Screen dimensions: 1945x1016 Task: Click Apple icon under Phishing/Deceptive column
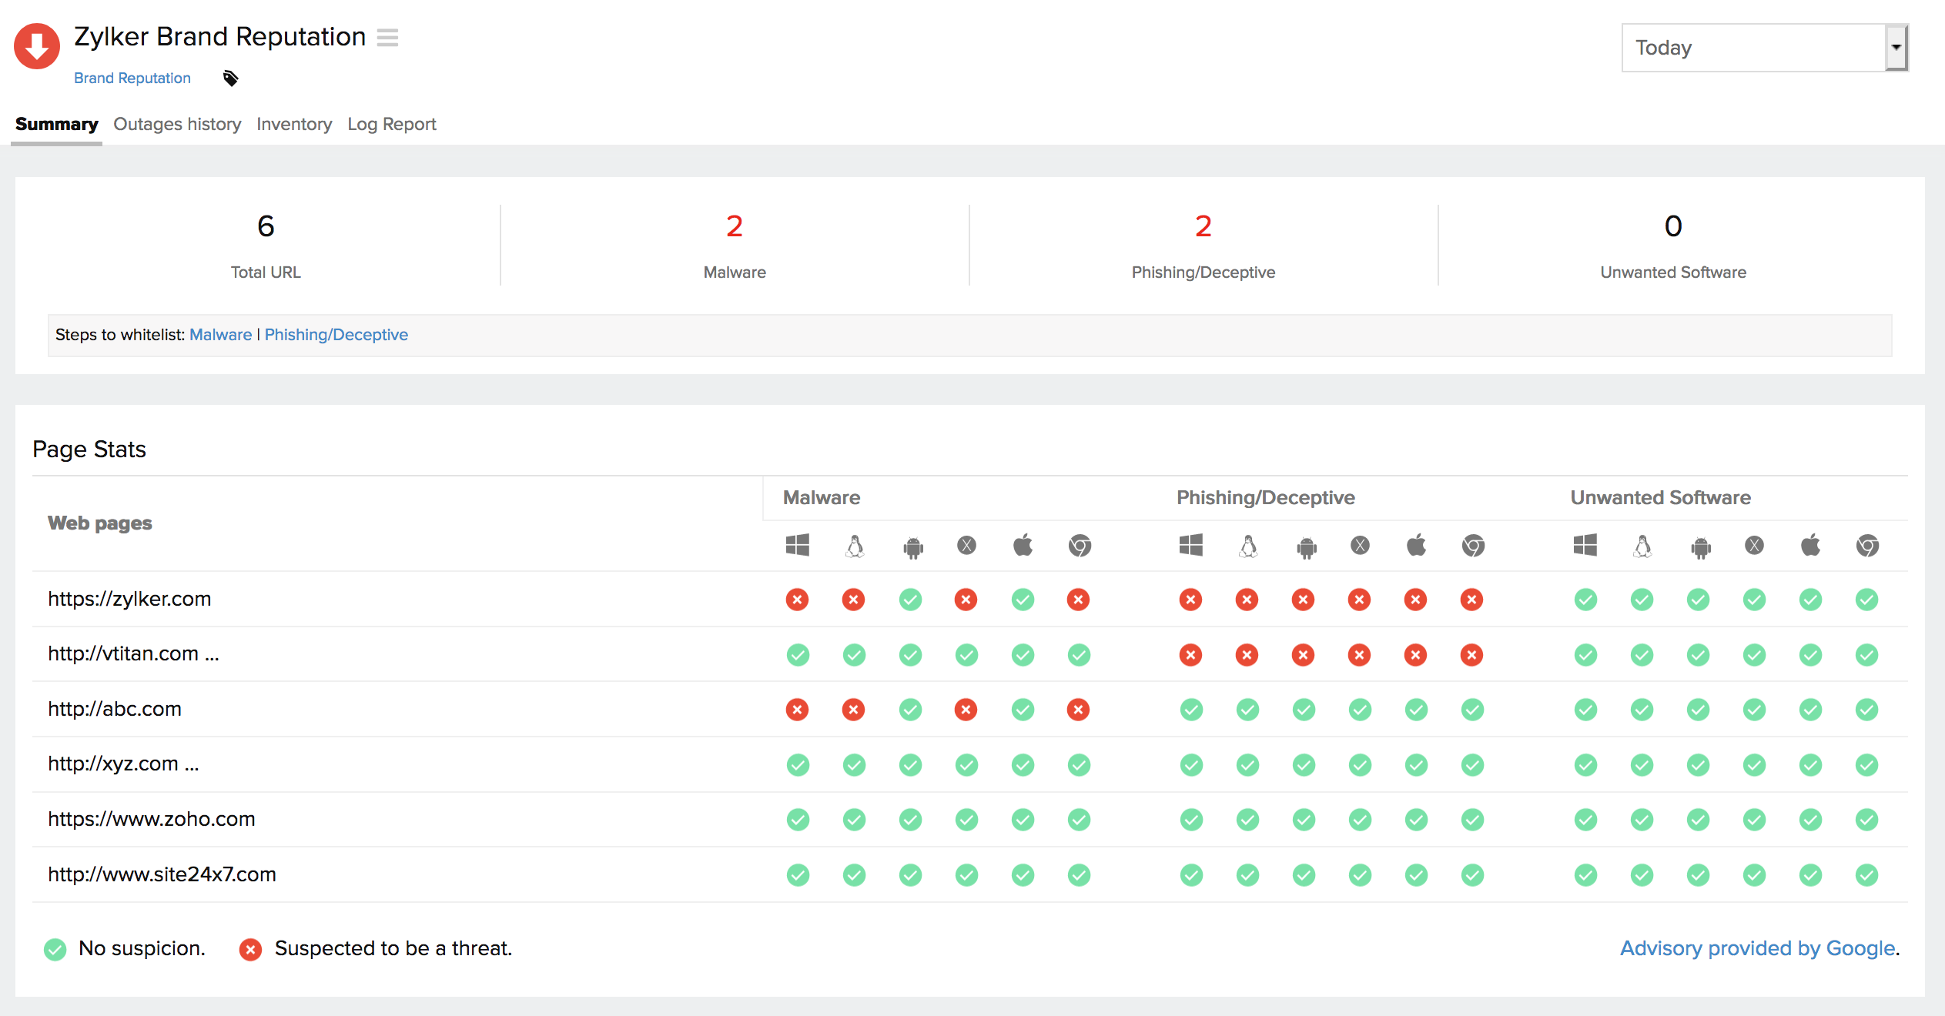[x=1416, y=545]
